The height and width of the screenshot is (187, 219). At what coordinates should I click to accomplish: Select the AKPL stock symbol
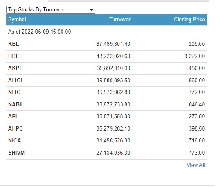[15, 68]
